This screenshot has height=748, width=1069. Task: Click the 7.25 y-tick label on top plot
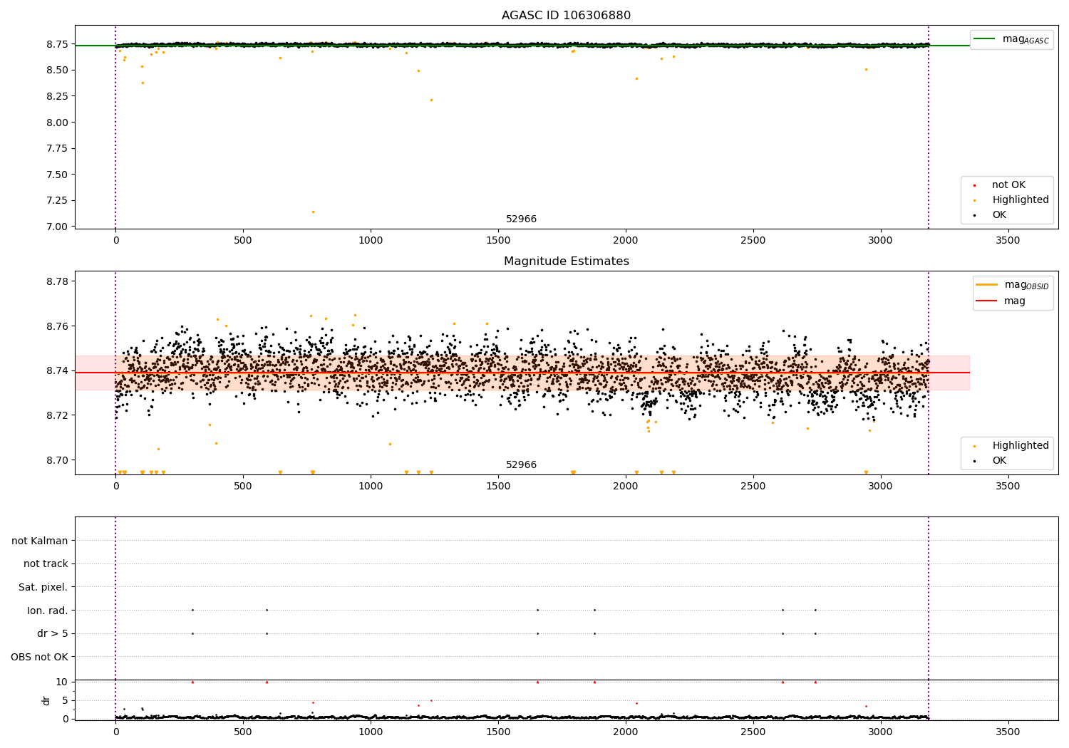[x=56, y=200]
